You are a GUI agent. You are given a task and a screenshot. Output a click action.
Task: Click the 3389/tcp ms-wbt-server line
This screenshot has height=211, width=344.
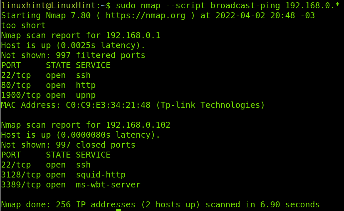point(71,185)
